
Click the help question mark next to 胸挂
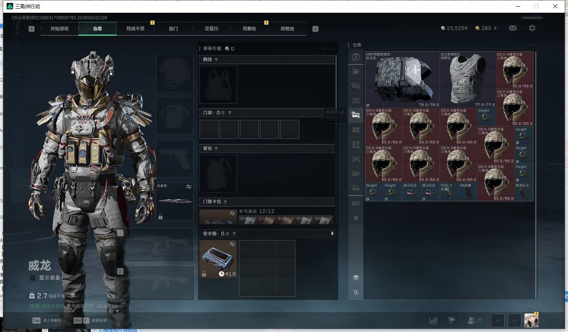216,60
